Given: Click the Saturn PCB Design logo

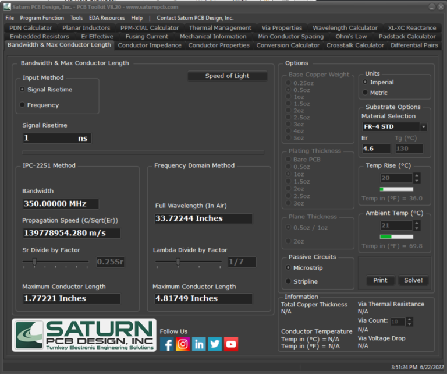Looking at the screenshot, I should (x=84, y=335).
